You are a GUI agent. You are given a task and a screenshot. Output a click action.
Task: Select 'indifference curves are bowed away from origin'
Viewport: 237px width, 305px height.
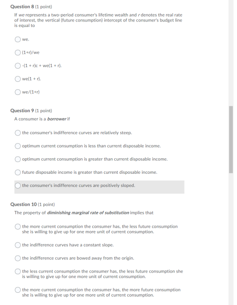[x=18, y=258]
